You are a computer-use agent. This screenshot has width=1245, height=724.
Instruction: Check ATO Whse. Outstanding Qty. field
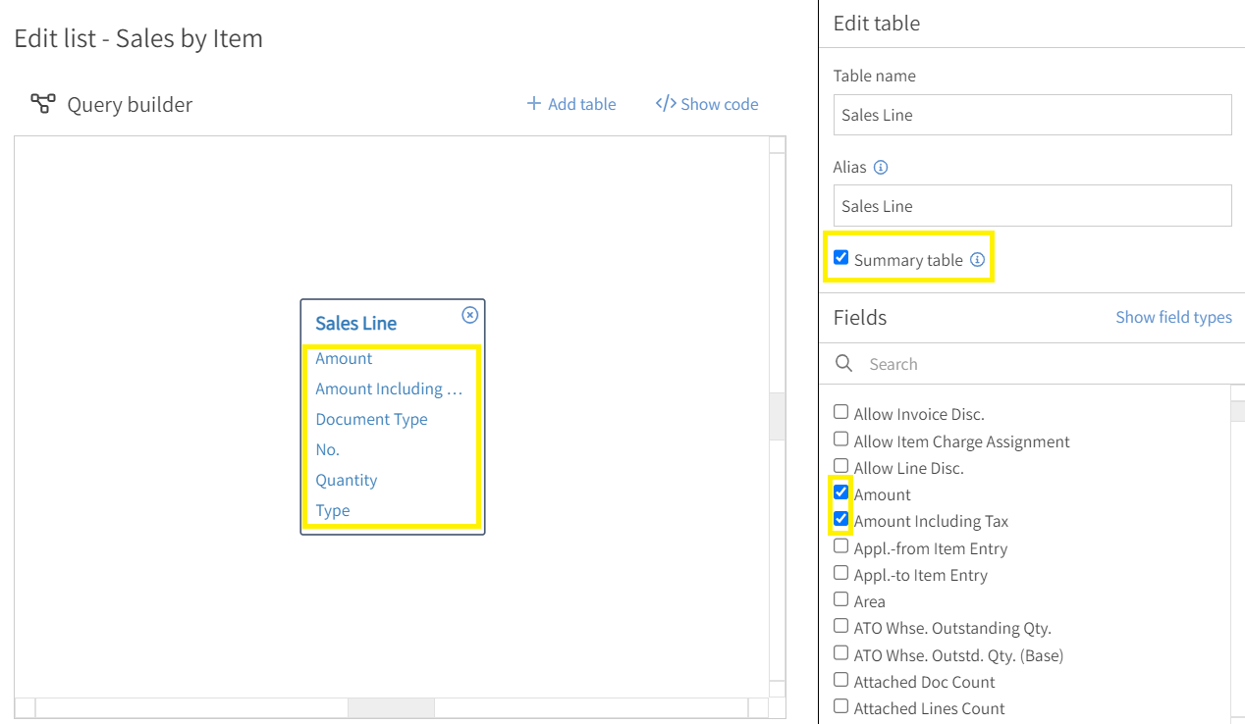(x=840, y=626)
